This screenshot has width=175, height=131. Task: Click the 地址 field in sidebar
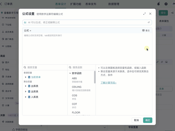(6, 70)
